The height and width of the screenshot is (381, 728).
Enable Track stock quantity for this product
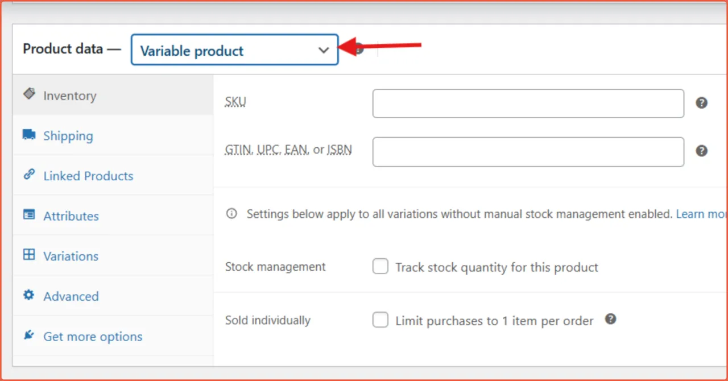tap(380, 266)
